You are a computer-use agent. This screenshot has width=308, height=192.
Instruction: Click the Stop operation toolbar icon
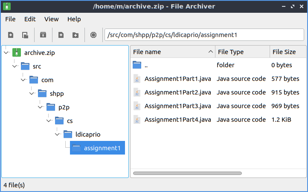coord(93,35)
